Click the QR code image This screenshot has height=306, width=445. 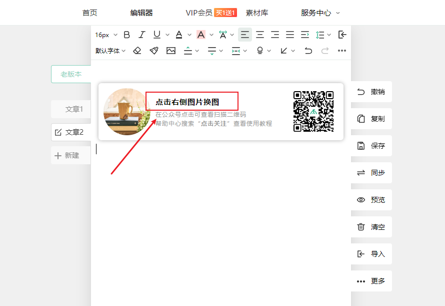313,112
